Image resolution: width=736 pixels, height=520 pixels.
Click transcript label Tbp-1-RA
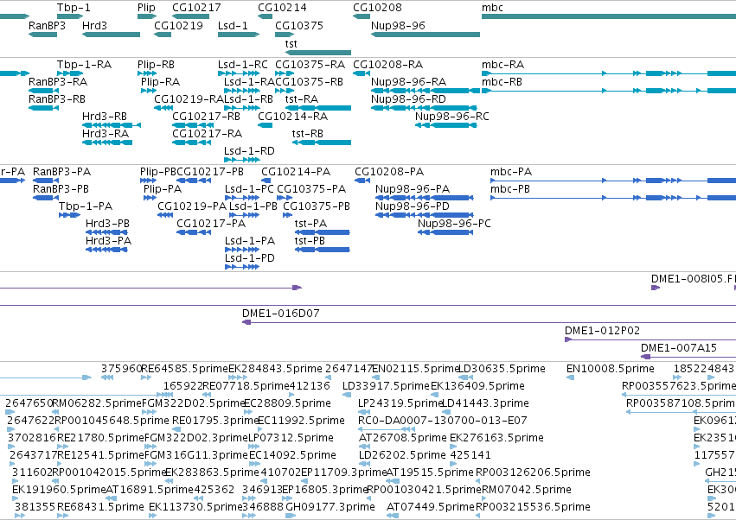[x=85, y=64]
